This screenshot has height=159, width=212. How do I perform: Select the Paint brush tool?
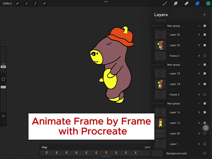[165, 3]
